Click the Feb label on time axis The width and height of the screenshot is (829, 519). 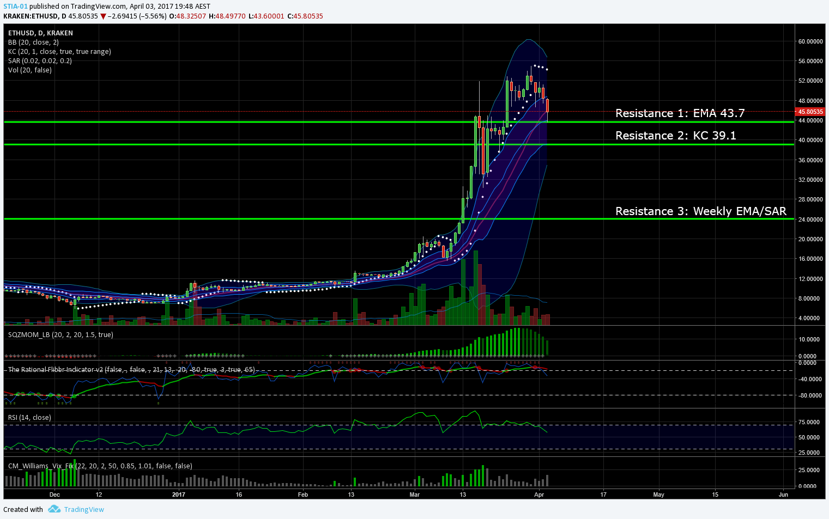click(303, 495)
